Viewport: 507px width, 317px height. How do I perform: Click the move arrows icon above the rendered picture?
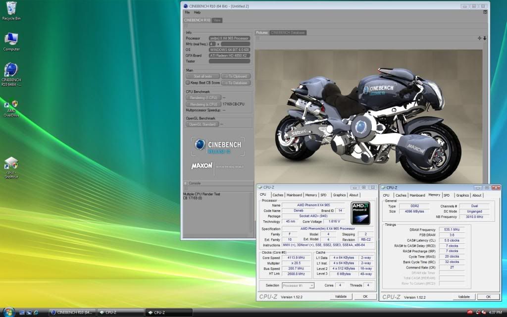coord(479,38)
